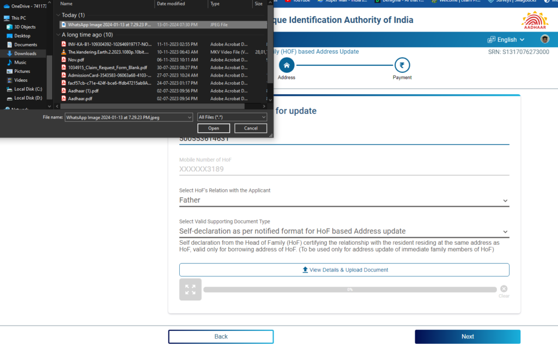Clear the uploaded document with the X icon

504,289
